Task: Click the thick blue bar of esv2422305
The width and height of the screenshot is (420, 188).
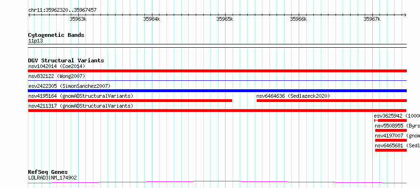Action: (x=217, y=91)
